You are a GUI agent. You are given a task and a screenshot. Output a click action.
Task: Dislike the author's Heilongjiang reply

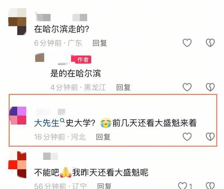pyautogui.click(x=210, y=87)
